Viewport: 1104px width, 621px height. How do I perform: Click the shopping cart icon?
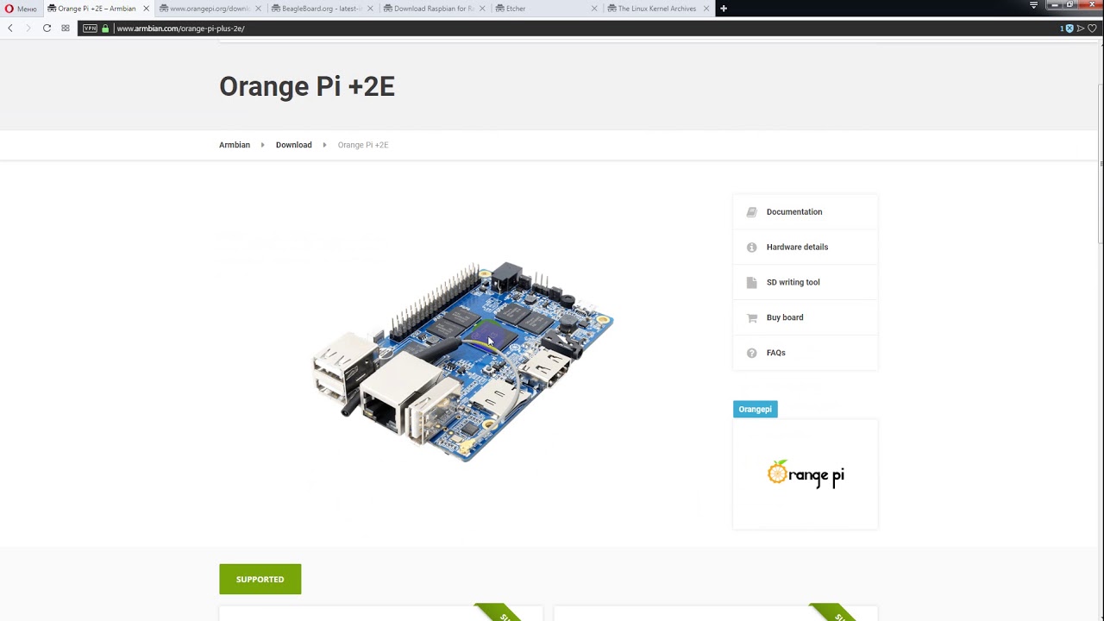751,317
